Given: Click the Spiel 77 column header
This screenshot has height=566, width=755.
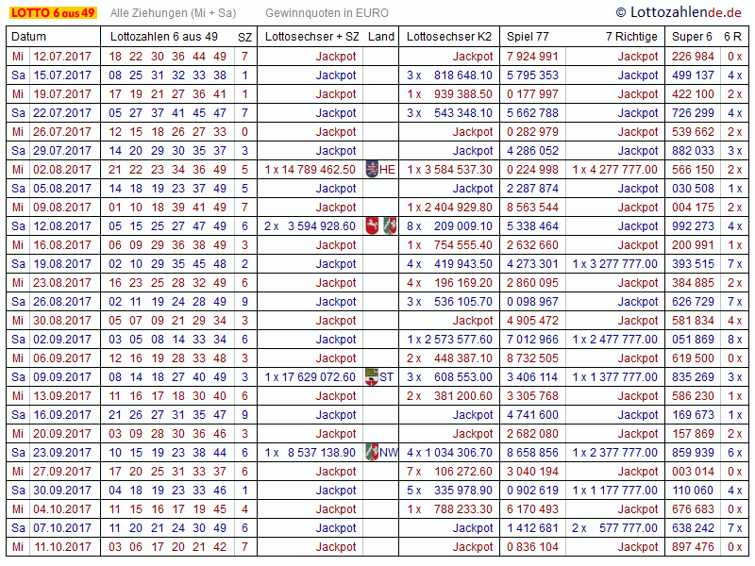Looking at the screenshot, I should coord(528,36).
